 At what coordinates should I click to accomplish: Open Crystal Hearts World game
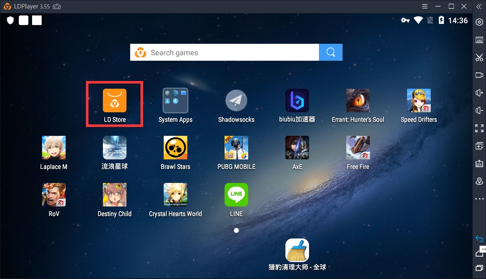point(176,195)
